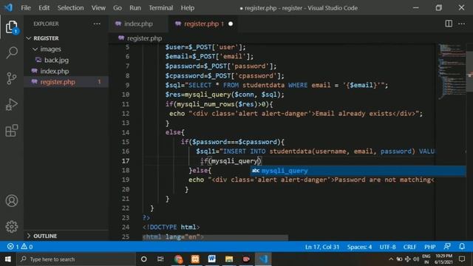The image size is (473, 266).
Task: Open Chrome from the taskbar
Action: 178,259
